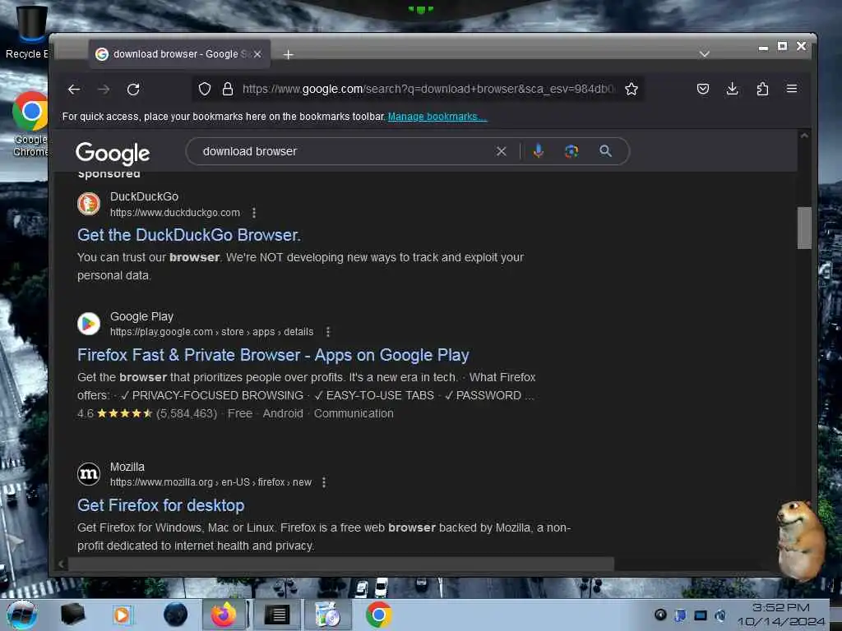This screenshot has width=842, height=631.
Task: Open the Windows Start orb
Action: point(21,615)
